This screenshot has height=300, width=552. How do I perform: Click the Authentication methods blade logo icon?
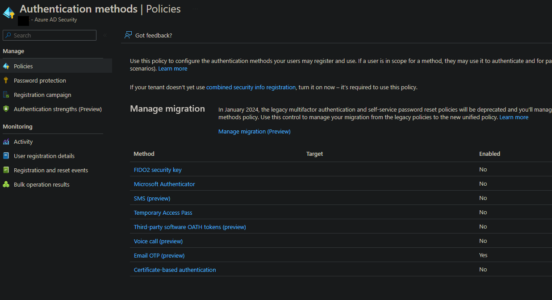point(9,12)
